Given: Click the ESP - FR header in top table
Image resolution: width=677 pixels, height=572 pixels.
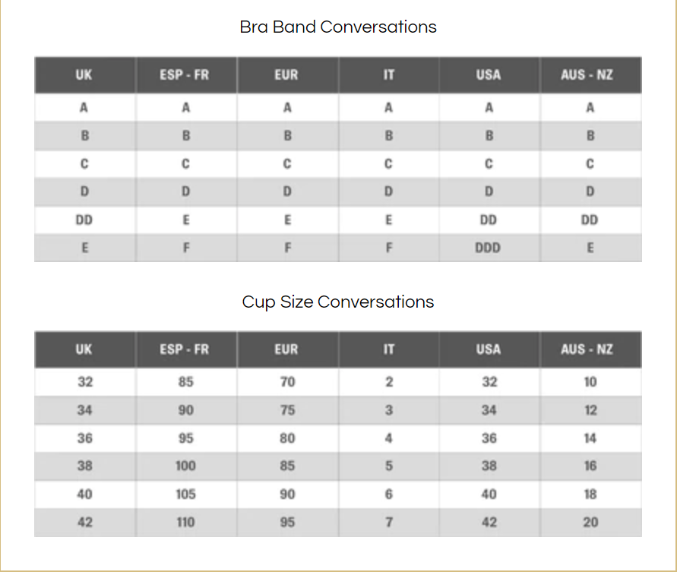Looking at the screenshot, I should [x=185, y=74].
